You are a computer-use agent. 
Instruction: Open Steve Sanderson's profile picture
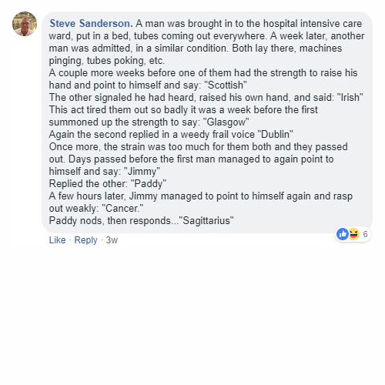click(x=25, y=24)
